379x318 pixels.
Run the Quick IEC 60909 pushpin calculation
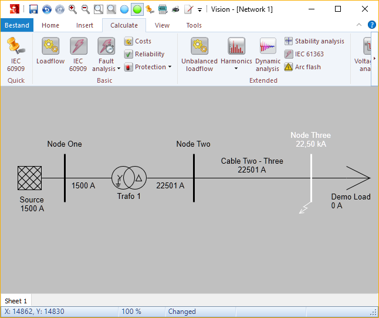pyautogui.click(x=16, y=55)
